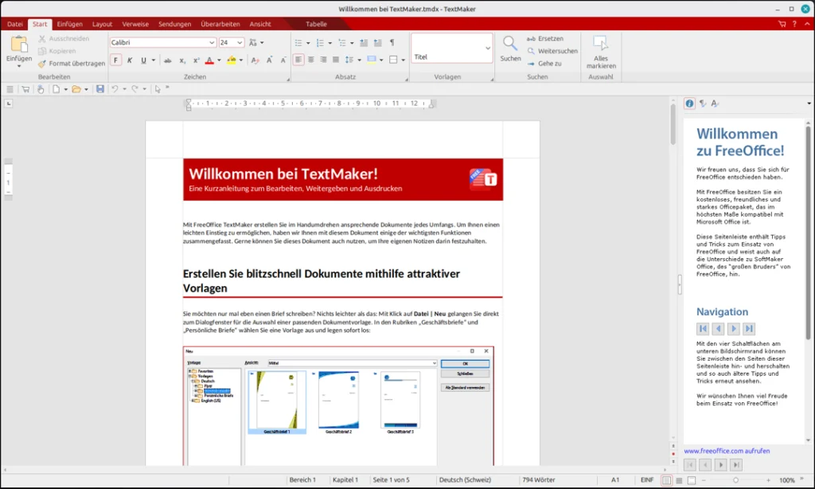Toggle bold formatting (F button)
The height and width of the screenshot is (489, 815).
tap(115, 61)
